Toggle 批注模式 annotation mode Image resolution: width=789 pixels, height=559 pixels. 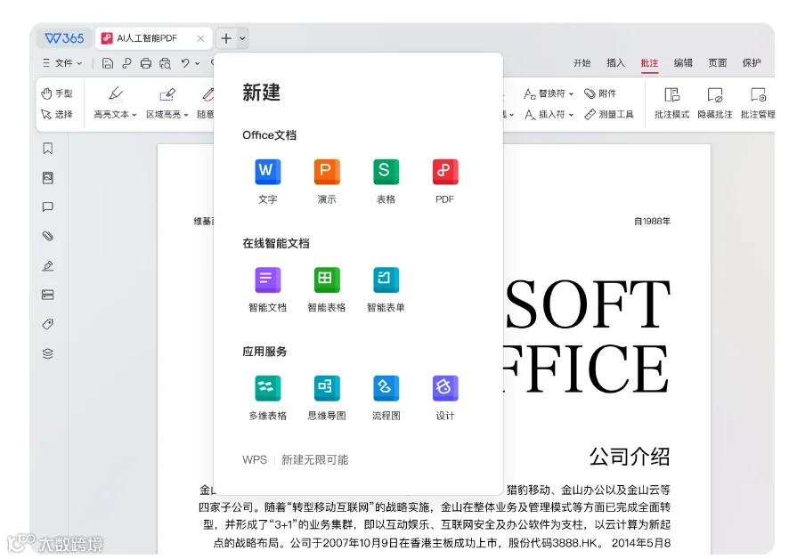pyautogui.click(x=671, y=102)
